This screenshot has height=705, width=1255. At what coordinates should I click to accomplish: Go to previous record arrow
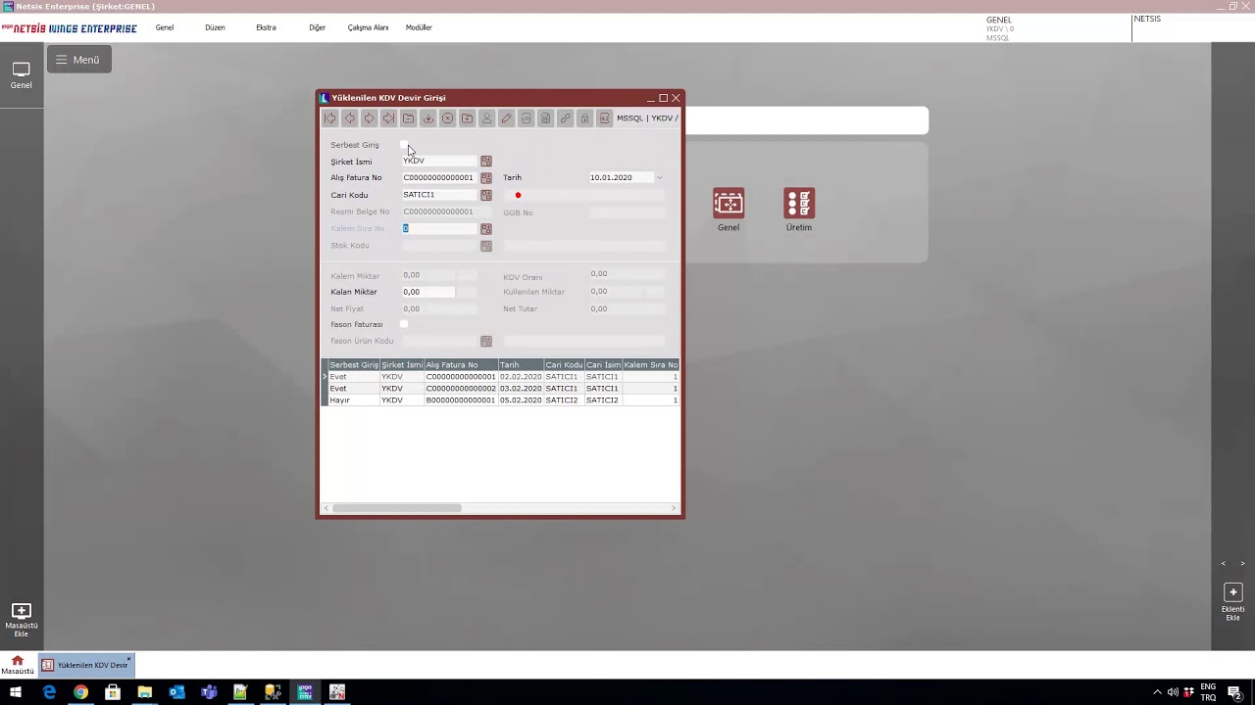pos(350,118)
